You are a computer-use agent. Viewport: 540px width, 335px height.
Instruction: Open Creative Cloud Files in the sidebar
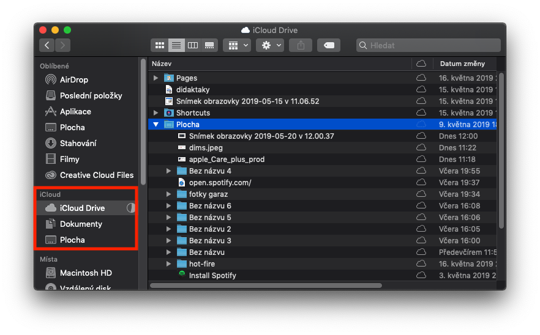tap(89, 175)
